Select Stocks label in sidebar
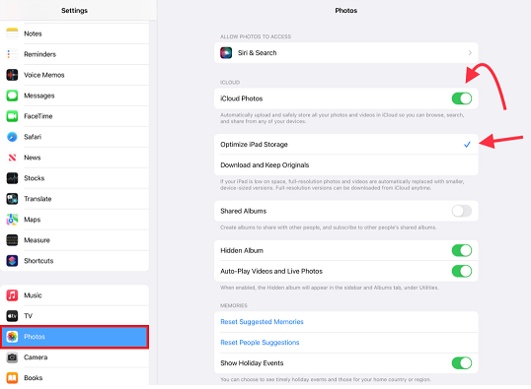The height and width of the screenshot is (389, 531). 34,178
